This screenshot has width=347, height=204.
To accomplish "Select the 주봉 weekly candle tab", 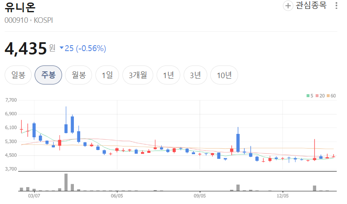I will tap(48, 75).
